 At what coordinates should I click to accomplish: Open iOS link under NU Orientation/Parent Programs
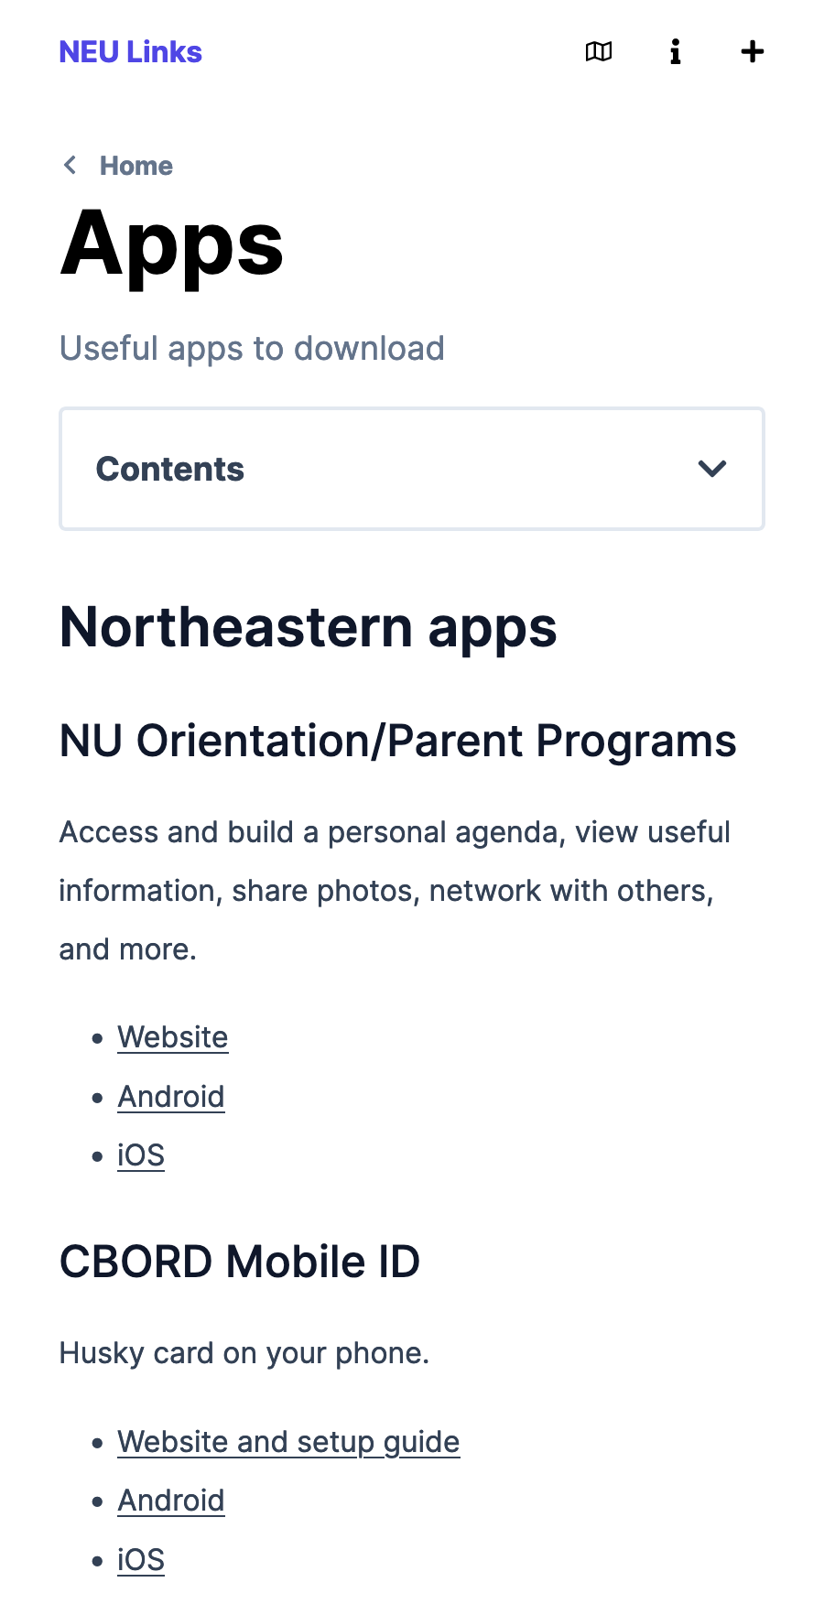pyautogui.click(x=141, y=1155)
